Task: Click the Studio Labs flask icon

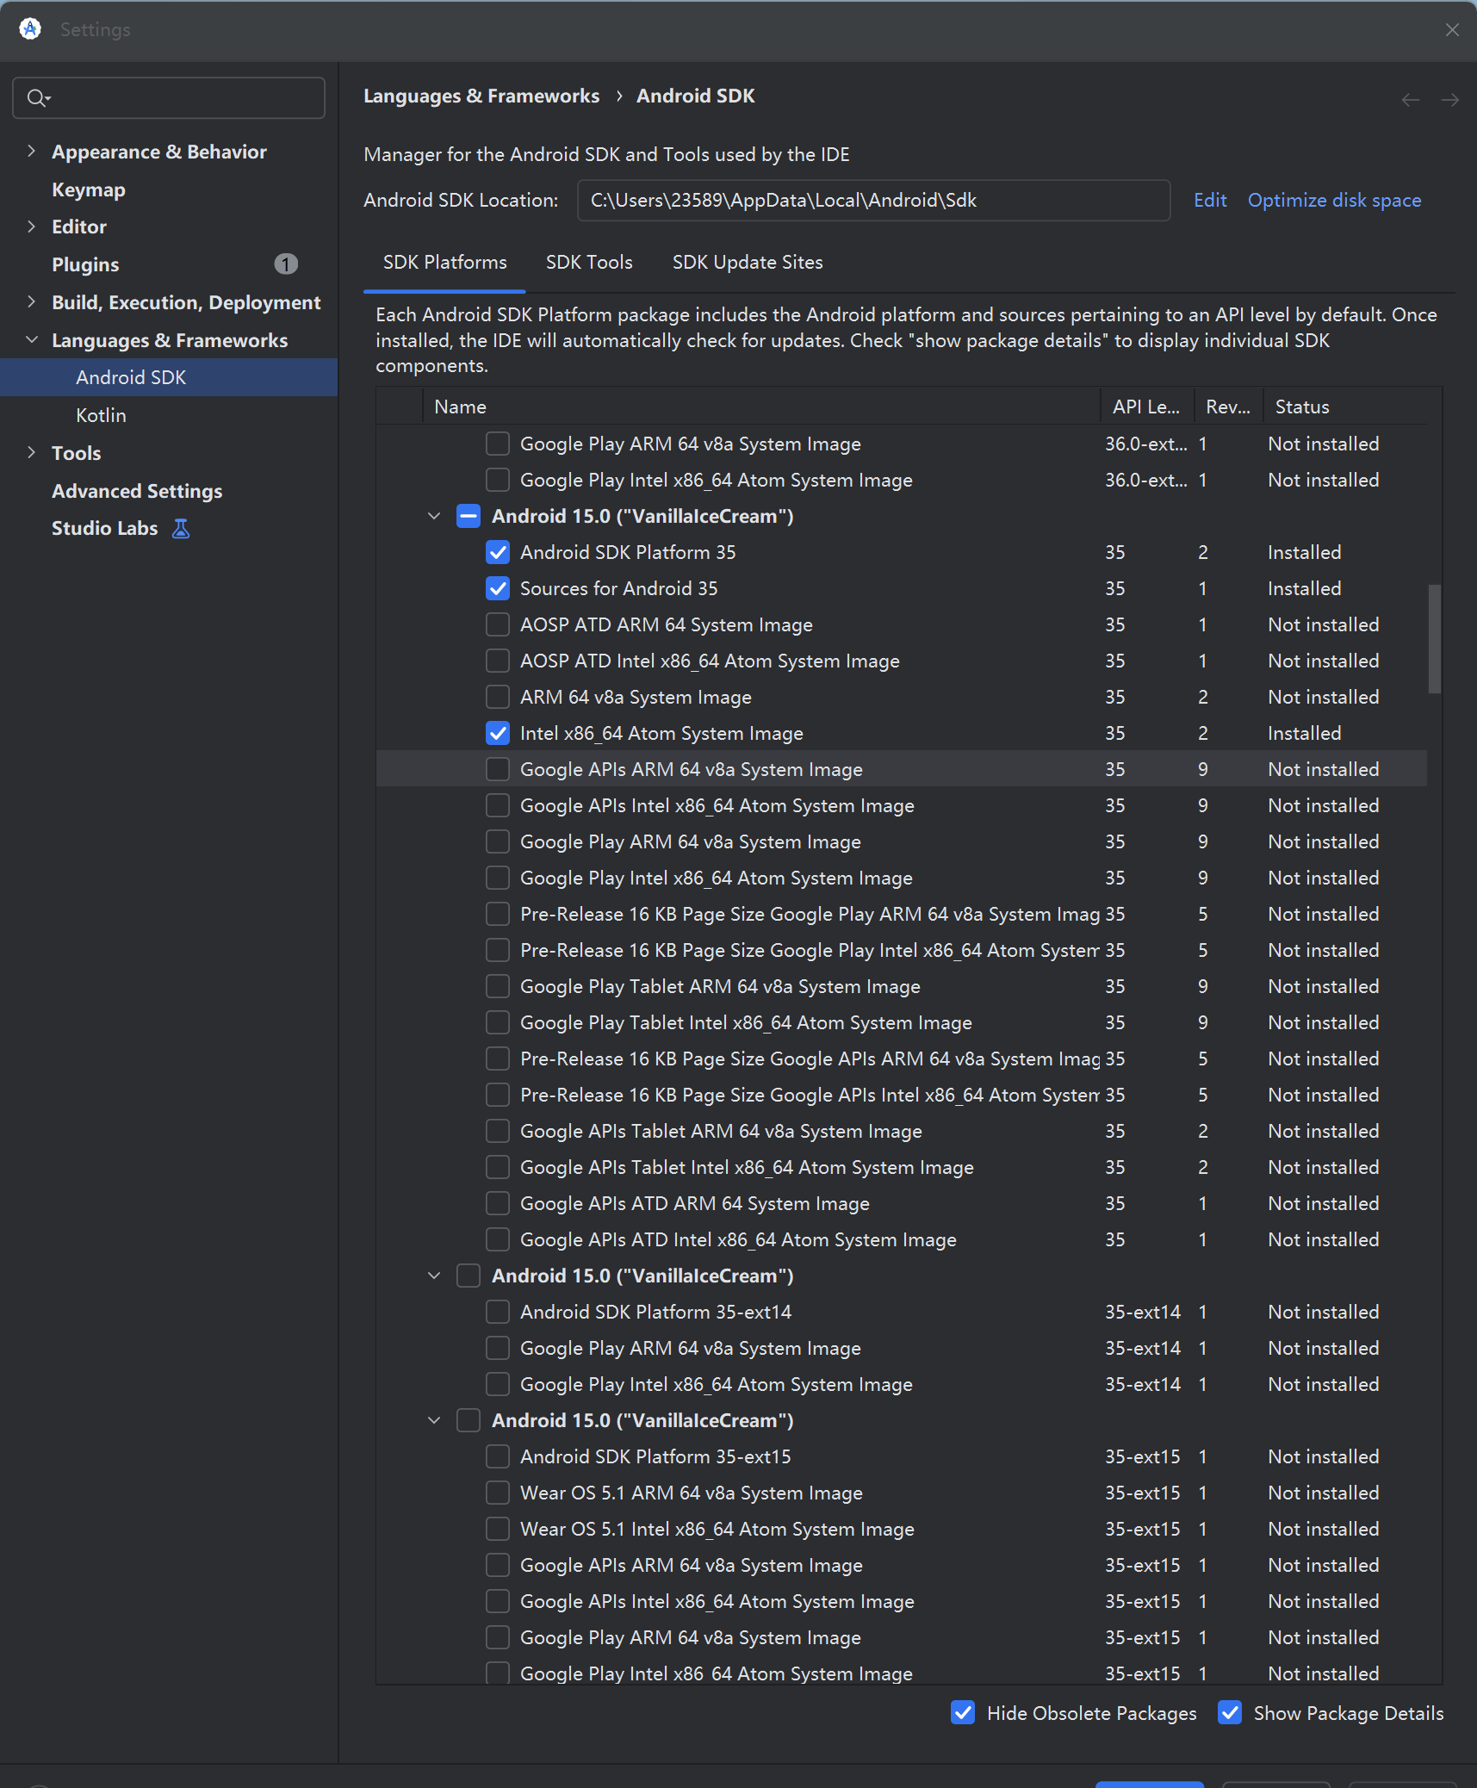Action: coord(180,529)
